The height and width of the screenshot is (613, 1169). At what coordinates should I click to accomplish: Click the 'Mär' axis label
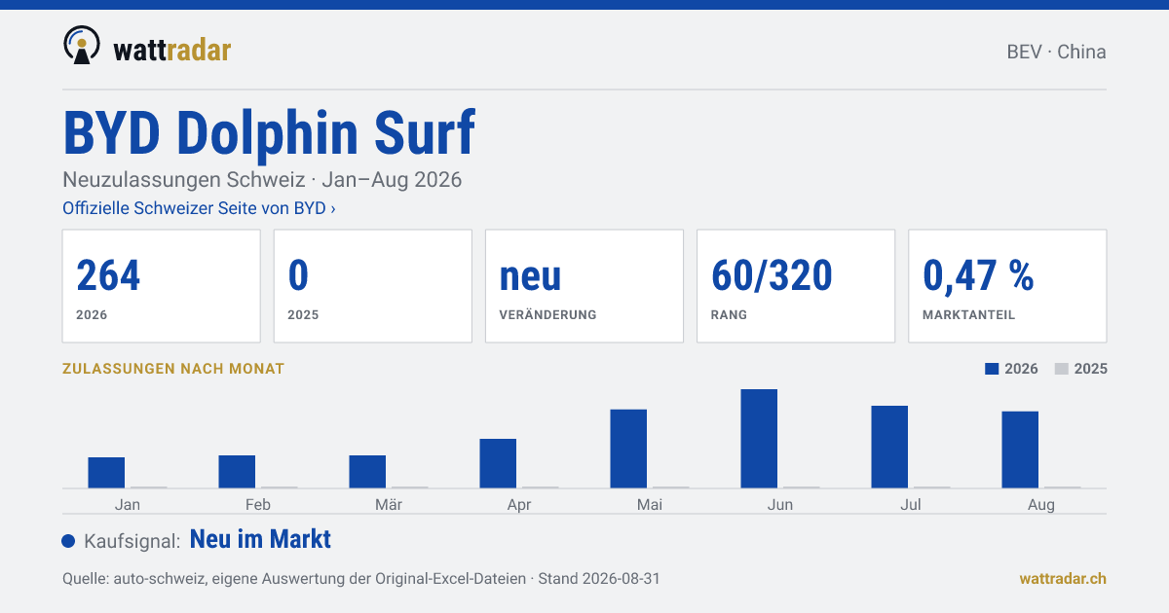click(389, 504)
